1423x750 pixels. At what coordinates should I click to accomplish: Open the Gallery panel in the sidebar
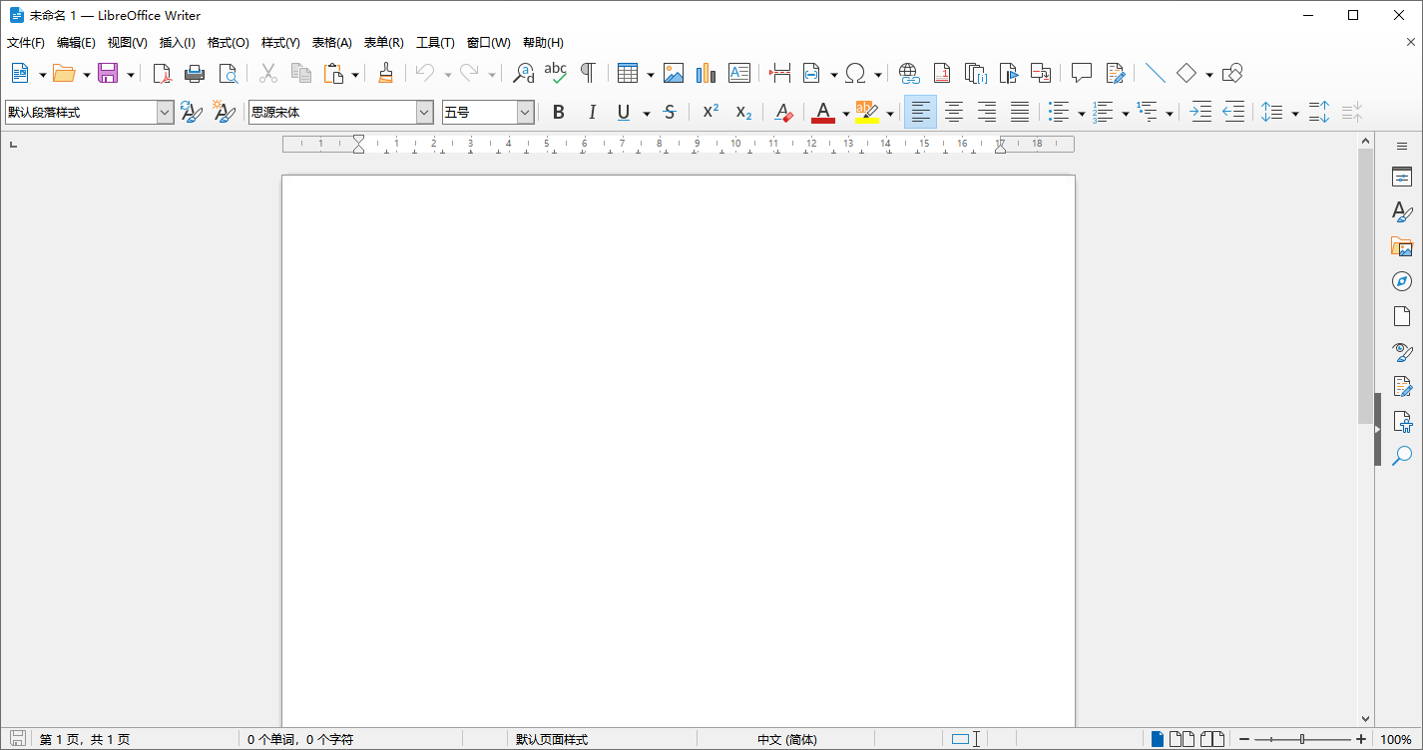point(1401,246)
